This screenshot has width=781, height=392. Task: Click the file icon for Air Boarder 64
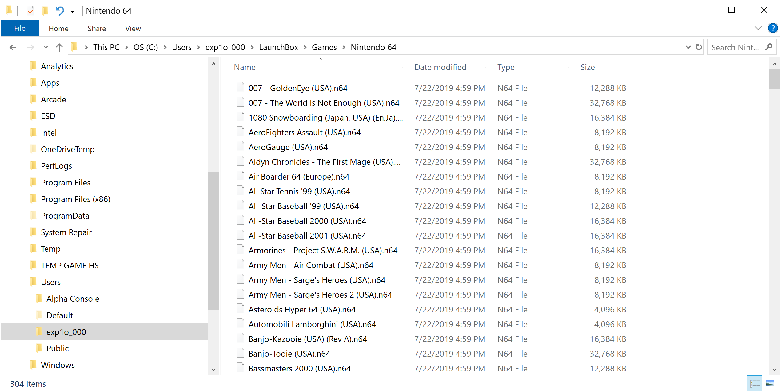[x=240, y=176]
